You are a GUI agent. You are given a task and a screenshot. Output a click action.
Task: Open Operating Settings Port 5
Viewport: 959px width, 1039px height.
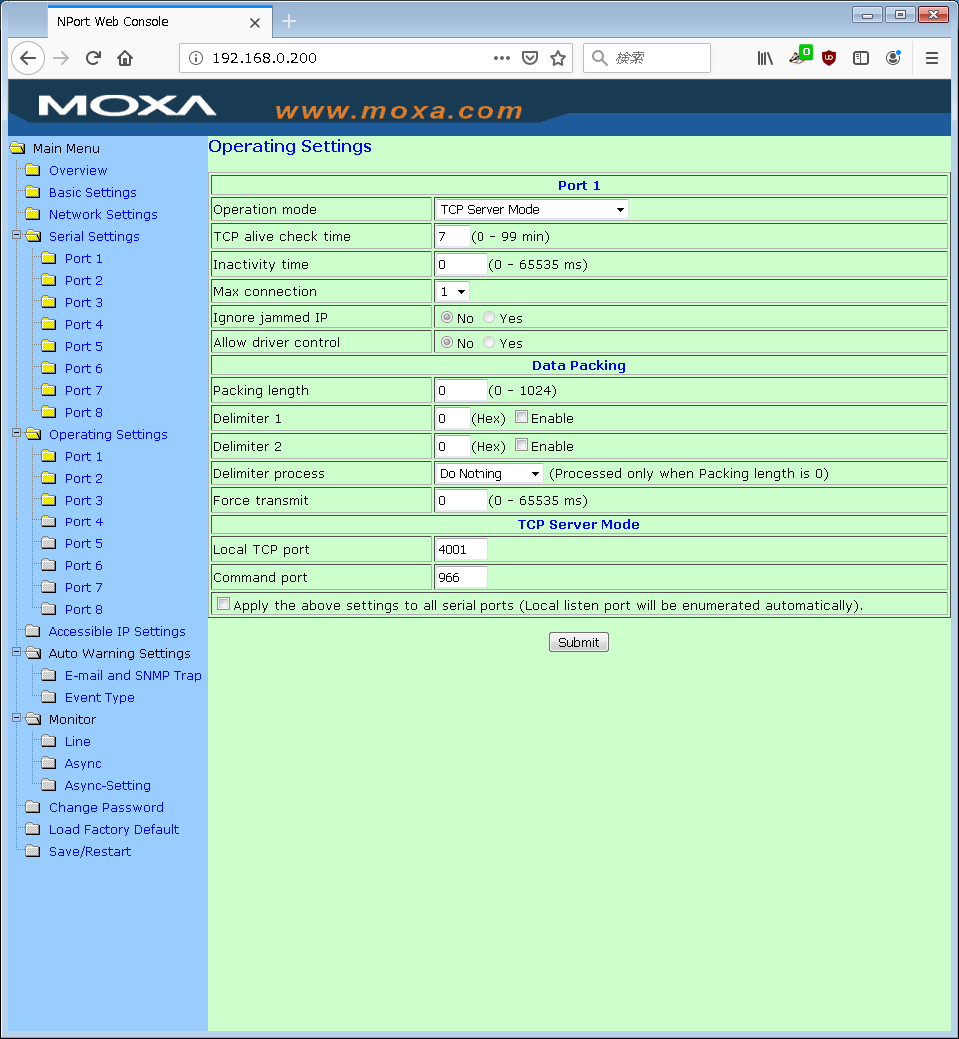pyautogui.click(x=84, y=544)
